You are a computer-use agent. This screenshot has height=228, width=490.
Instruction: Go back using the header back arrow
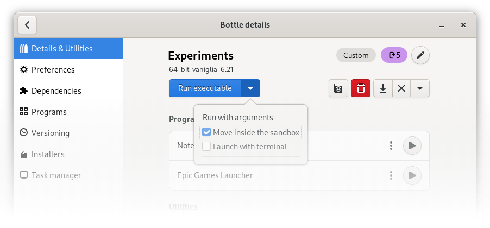tap(27, 25)
